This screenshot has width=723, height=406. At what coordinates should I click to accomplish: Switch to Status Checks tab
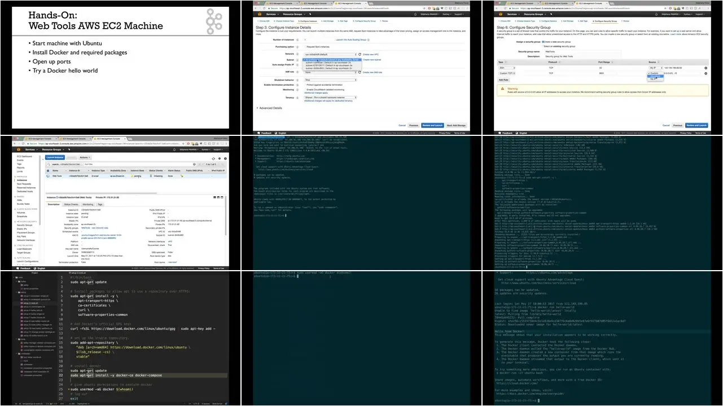[71, 204]
